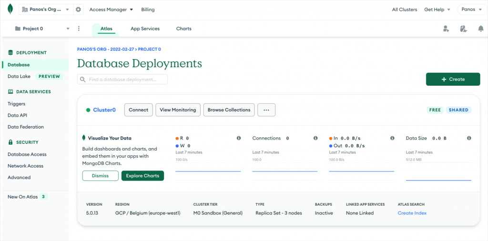Viewport: 488px width, 241px height.
Task: Open organization settings gear icon
Action: pyautogui.click(x=78, y=10)
